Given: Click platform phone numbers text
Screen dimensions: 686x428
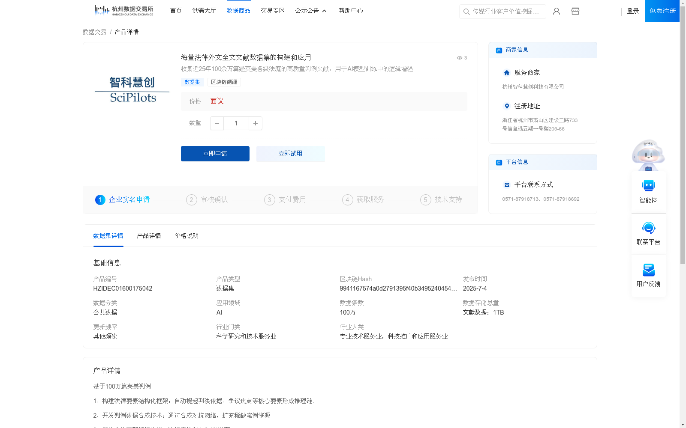Looking at the screenshot, I should point(541,199).
